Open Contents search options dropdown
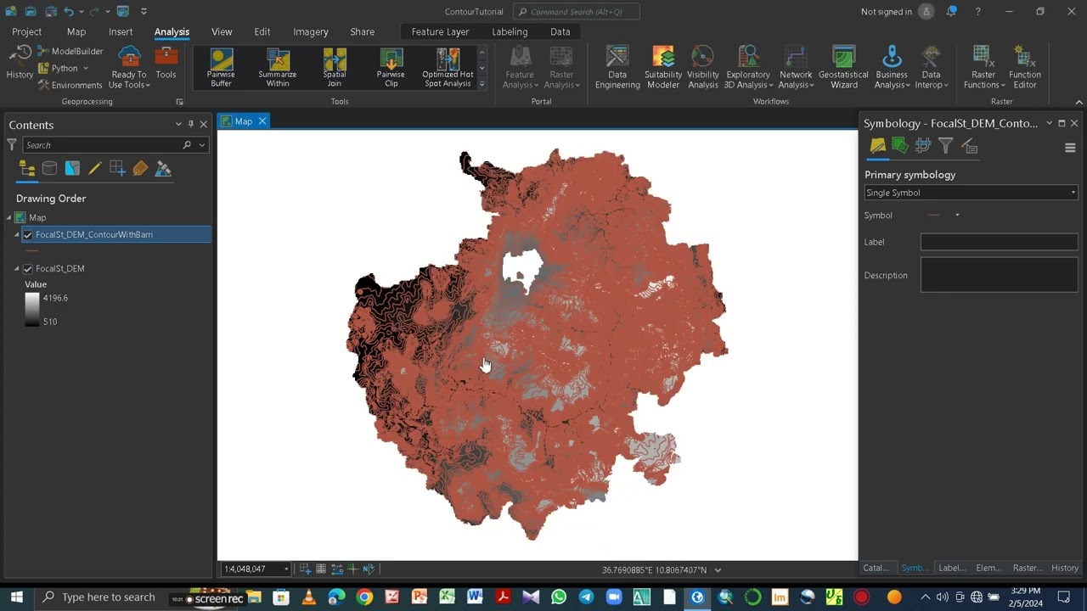 coord(202,145)
